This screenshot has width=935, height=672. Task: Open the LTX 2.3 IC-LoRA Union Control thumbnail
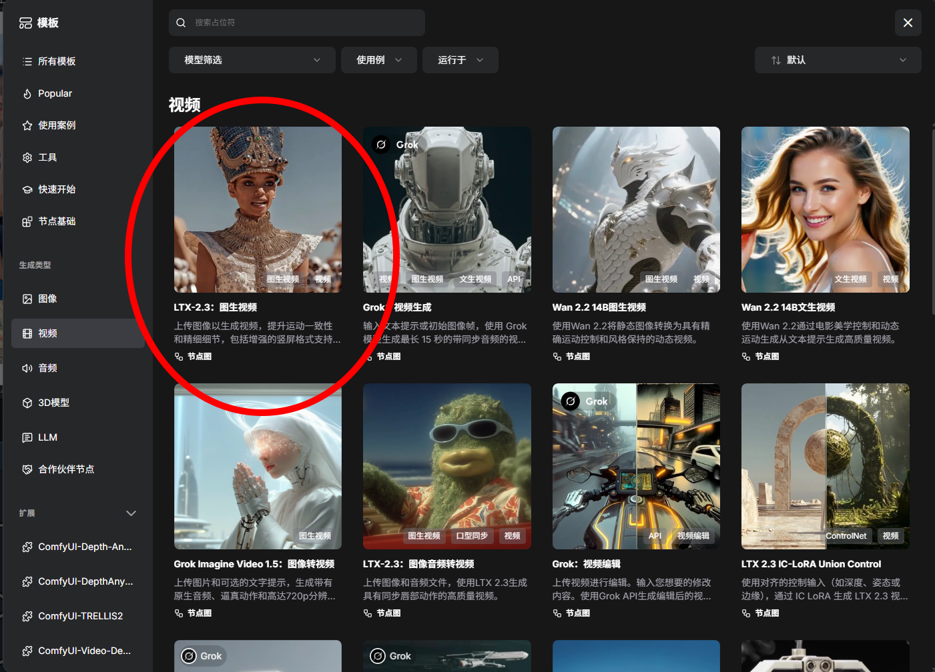[826, 466]
